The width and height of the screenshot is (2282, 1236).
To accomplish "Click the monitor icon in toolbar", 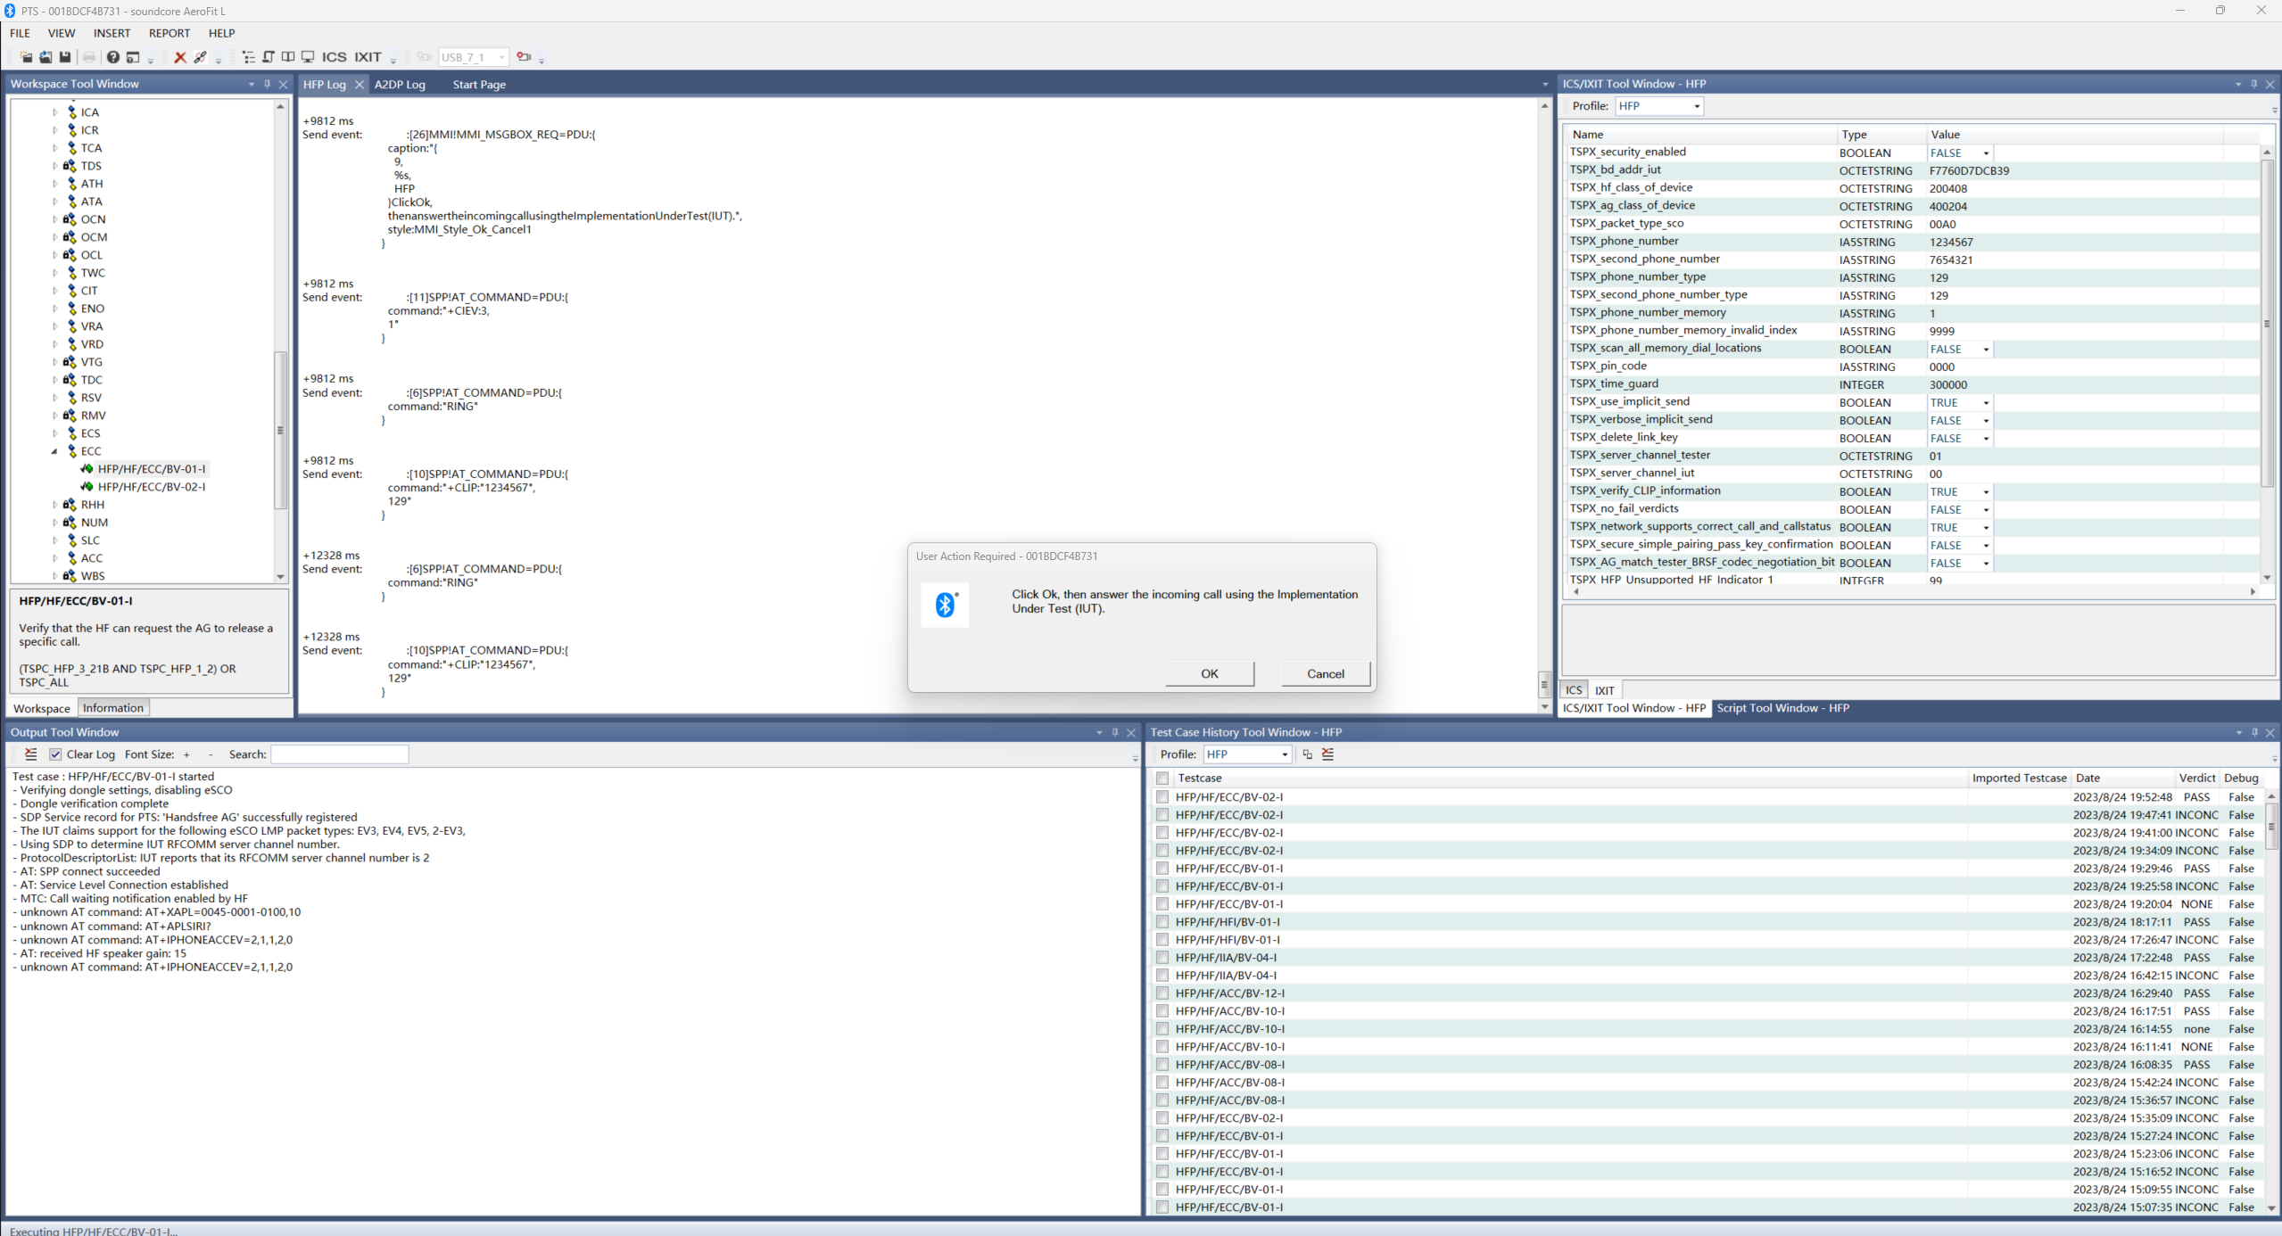I will tap(308, 57).
